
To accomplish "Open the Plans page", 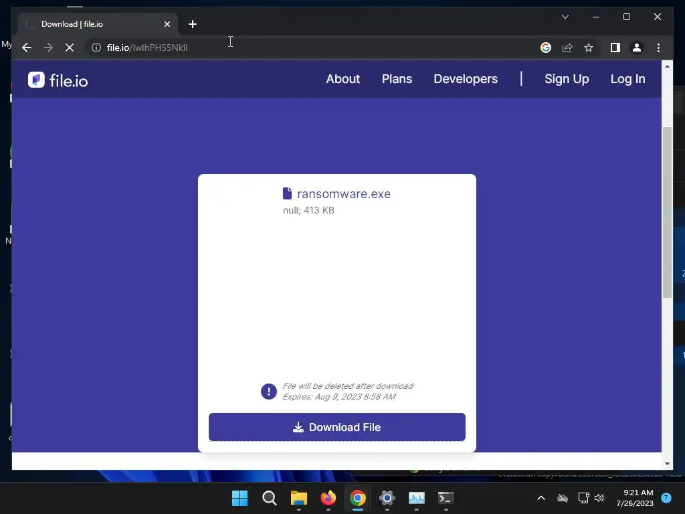I will tap(397, 79).
